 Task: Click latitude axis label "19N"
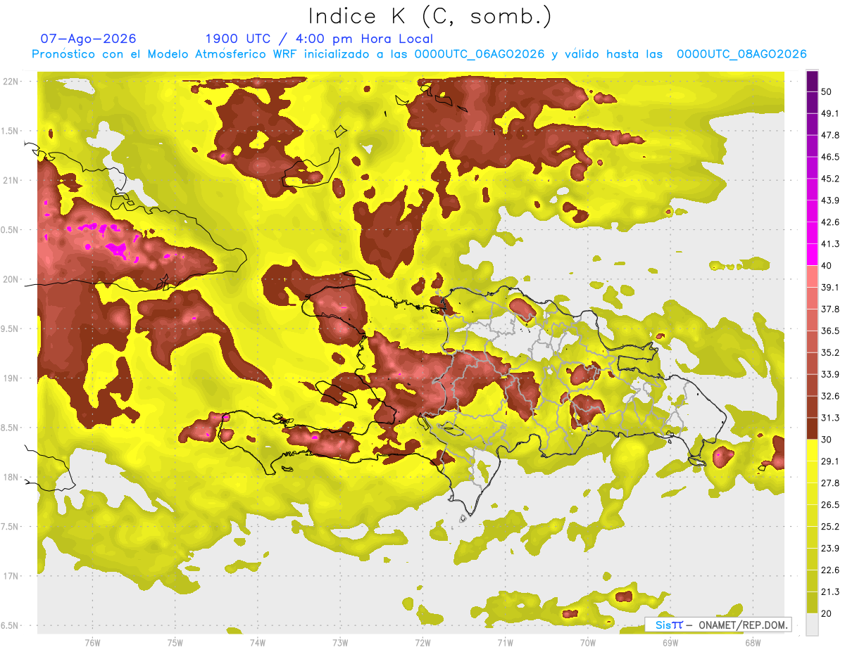[x=12, y=378]
